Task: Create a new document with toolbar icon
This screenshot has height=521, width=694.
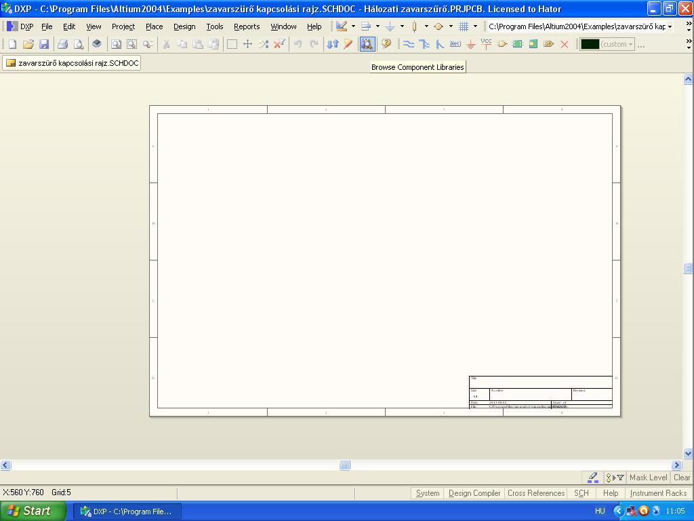Action: click(x=12, y=44)
